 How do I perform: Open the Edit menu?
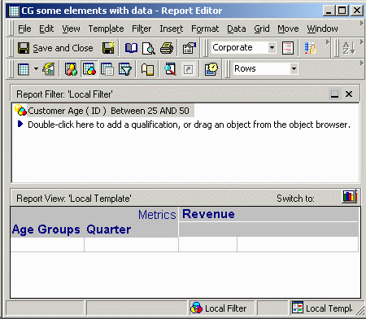tap(46, 28)
